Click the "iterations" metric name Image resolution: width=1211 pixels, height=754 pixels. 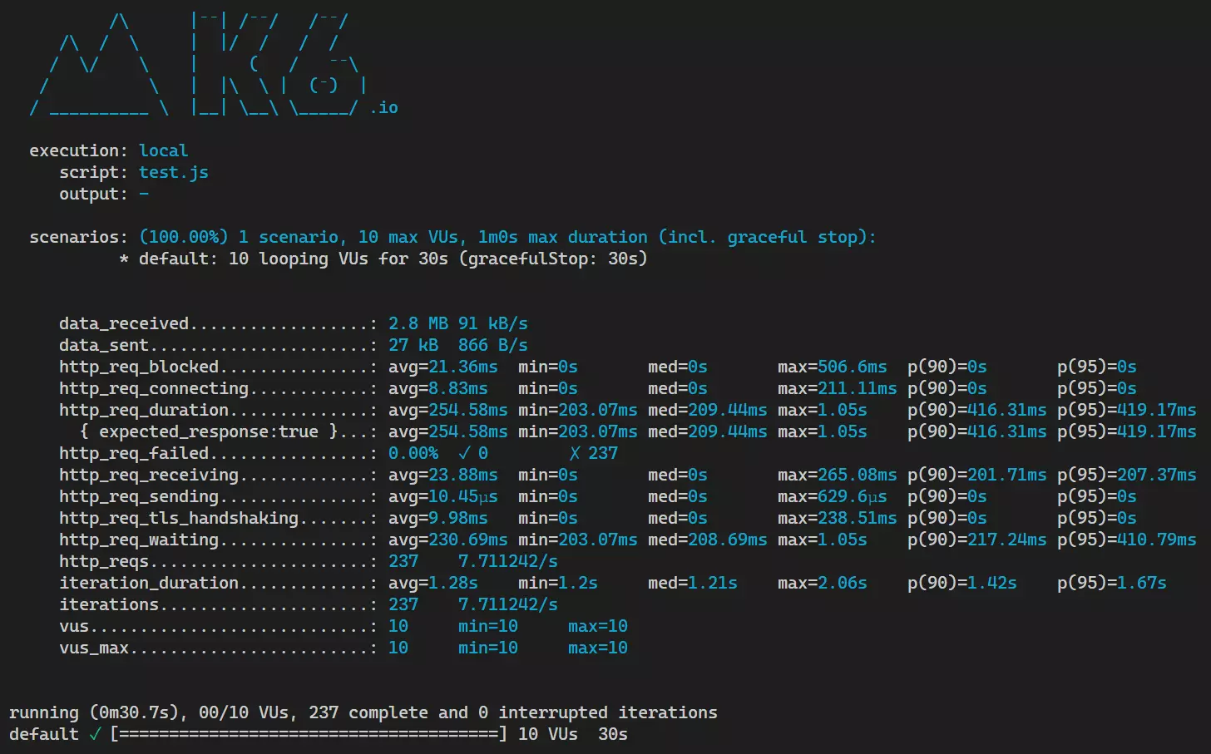[109, 604]
